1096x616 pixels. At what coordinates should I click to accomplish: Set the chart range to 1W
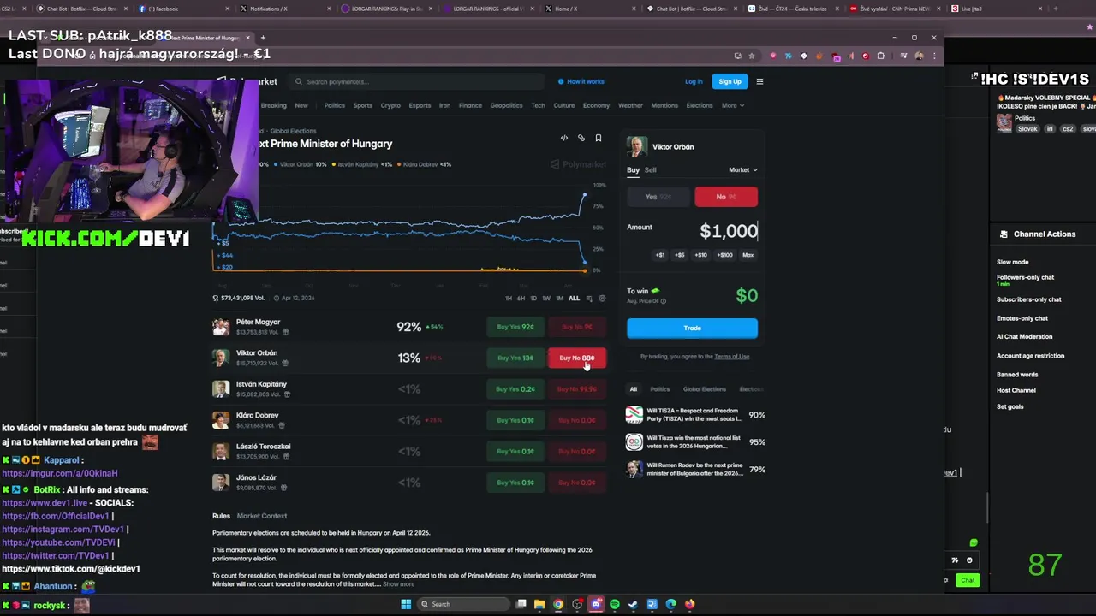(546, 298)
